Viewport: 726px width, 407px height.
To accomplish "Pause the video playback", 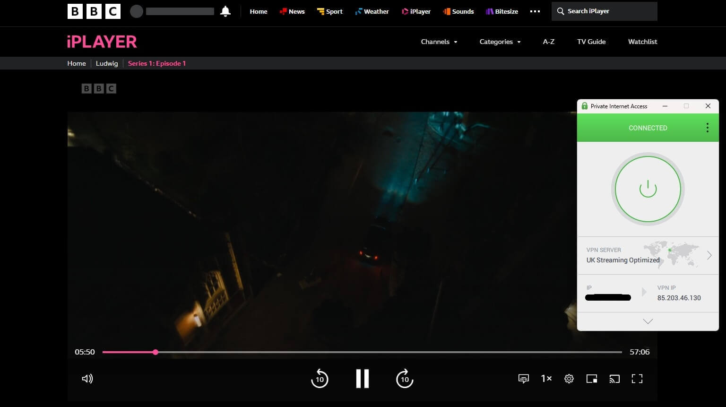I will click(x=363, y=379).
